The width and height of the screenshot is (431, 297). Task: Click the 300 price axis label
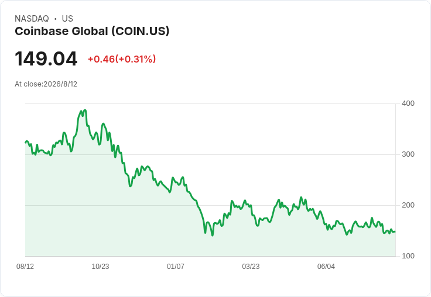(x=408, y=154)
